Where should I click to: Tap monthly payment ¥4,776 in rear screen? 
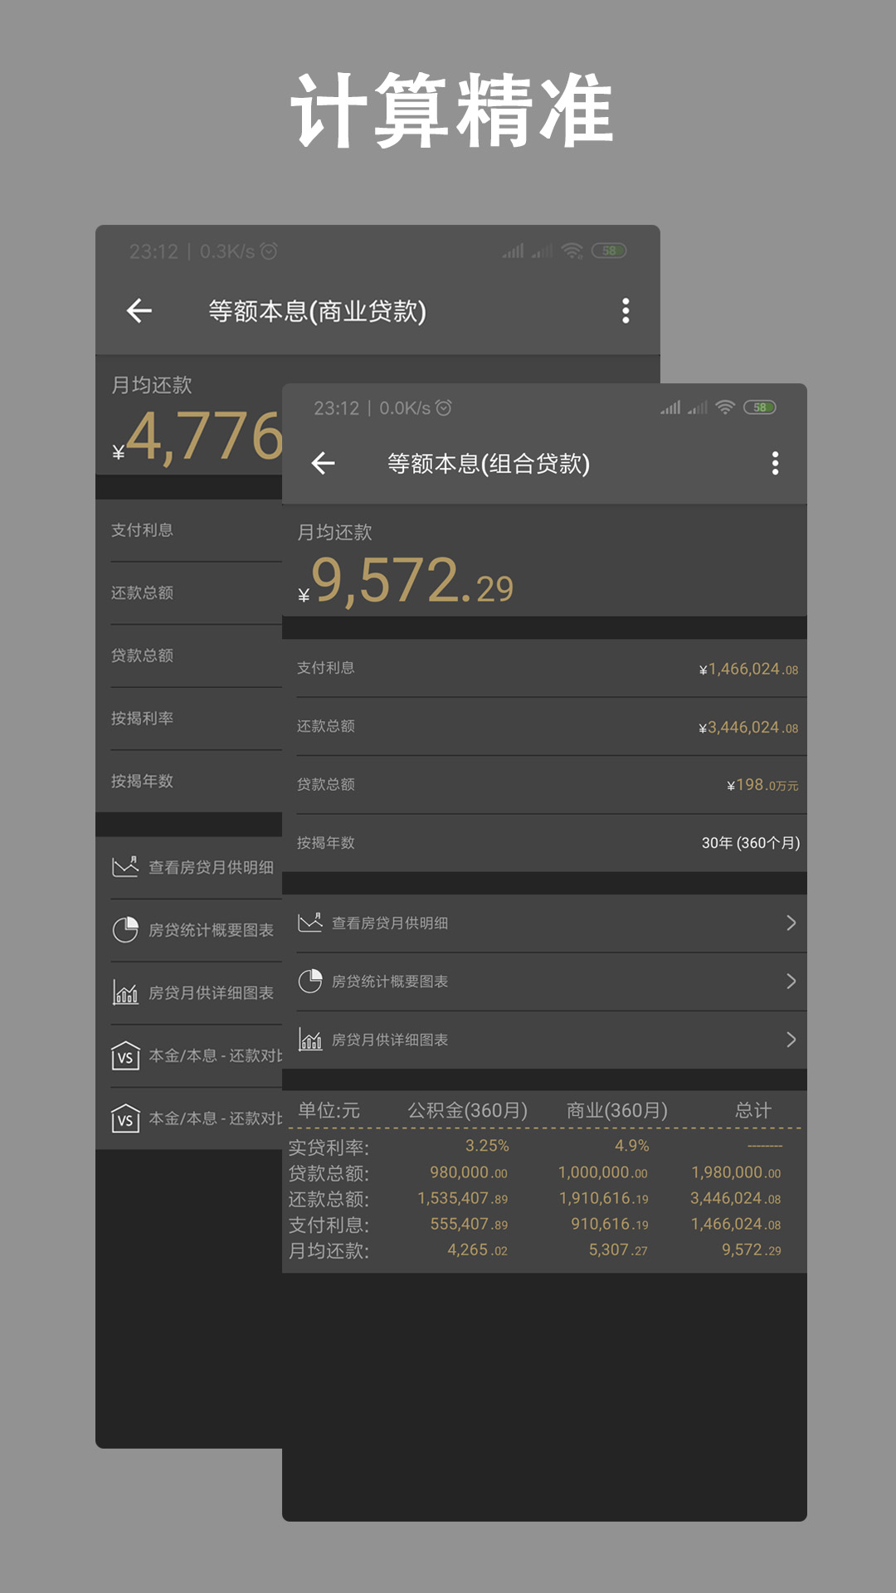[197, 436]
